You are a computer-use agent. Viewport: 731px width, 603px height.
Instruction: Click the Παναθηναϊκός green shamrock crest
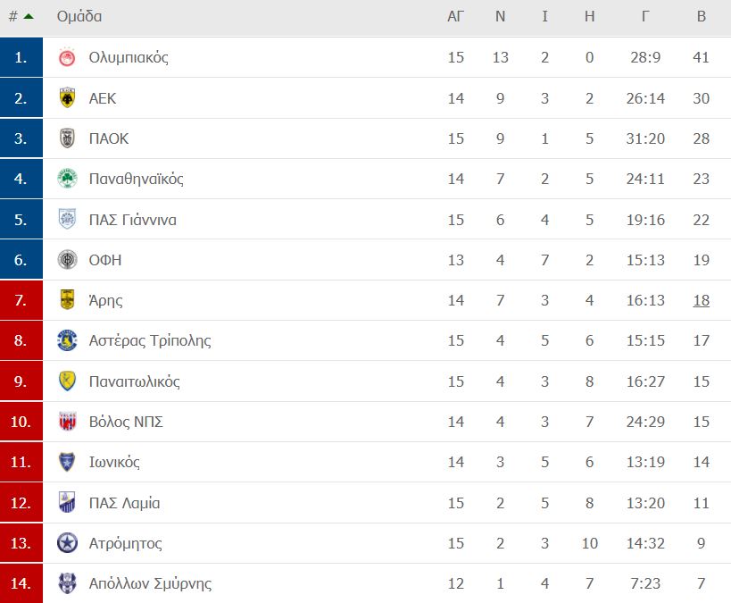(67, 179)
